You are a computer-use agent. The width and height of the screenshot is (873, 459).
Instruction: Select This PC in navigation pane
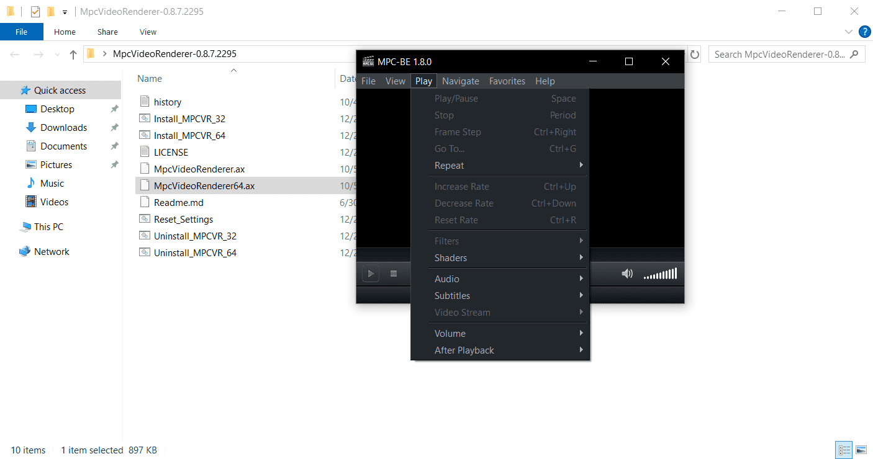[48, 227]
